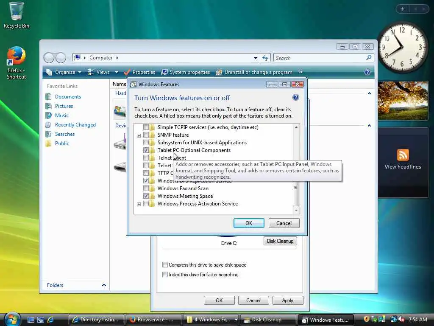Screen dimensions: 434x326
Task: Click the analog clock gadget
Action: (x=402, y=47)
